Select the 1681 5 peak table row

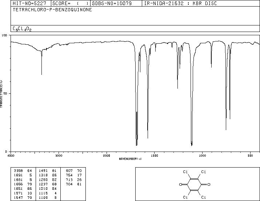(23, 180)
